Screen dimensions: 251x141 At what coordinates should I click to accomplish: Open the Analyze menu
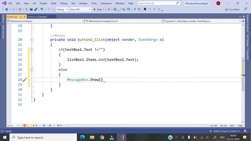pos(83,4)
